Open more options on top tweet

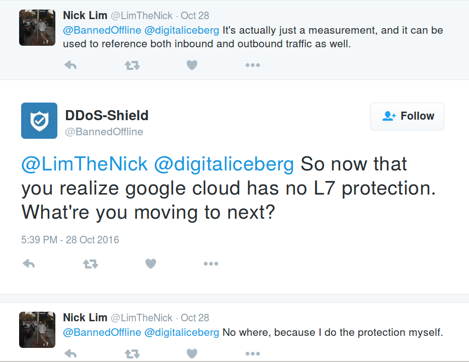click(x=253, y=65)
